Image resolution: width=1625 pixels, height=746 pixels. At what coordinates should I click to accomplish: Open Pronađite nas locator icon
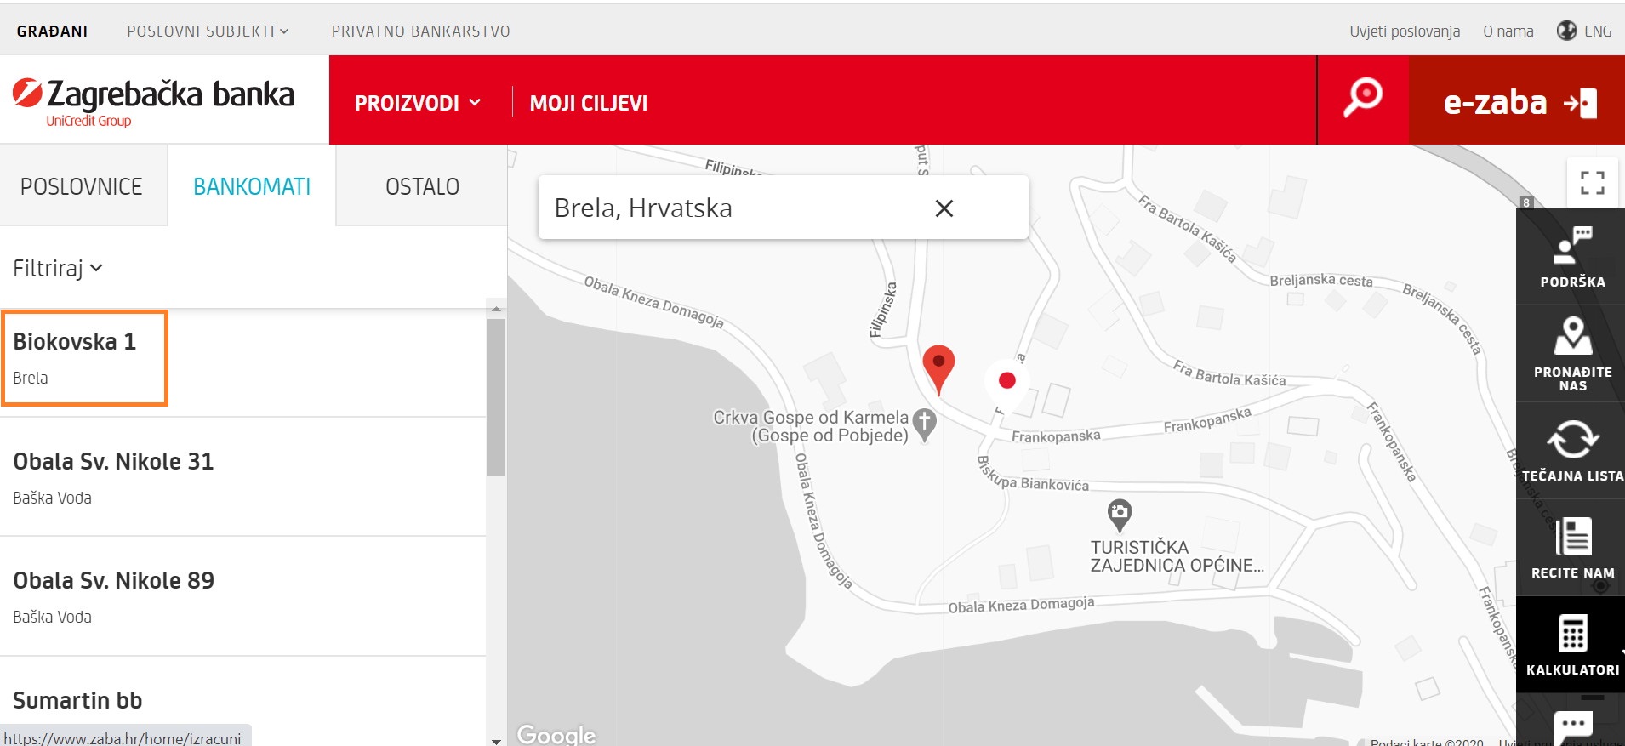[x=1571, y=354]
